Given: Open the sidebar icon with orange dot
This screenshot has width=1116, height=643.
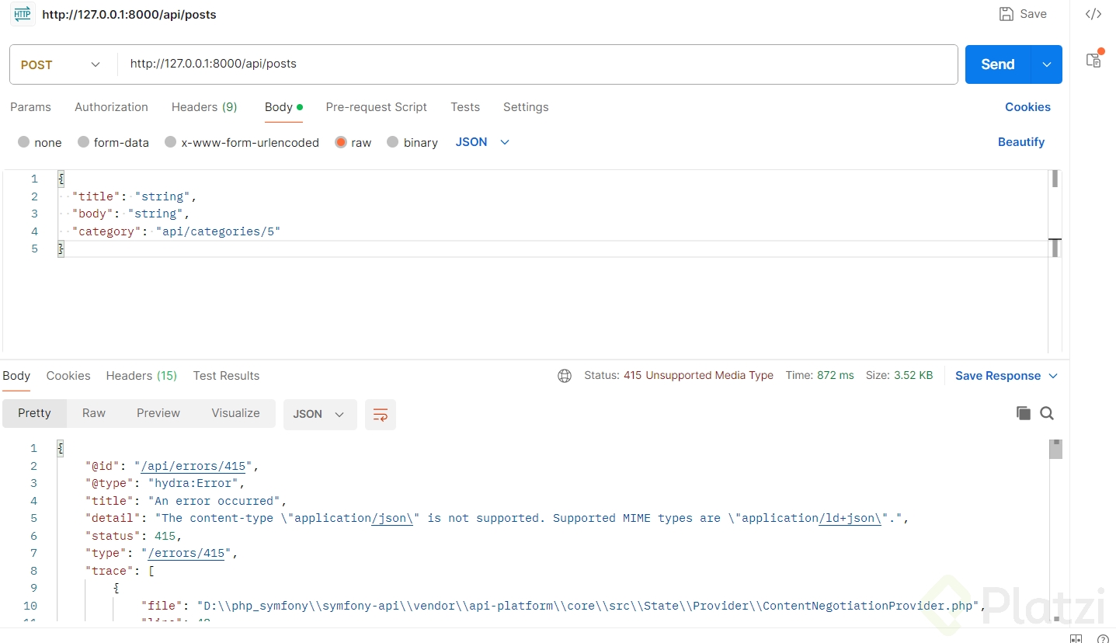Looking at the screenshot, I should pos(1093,60).
